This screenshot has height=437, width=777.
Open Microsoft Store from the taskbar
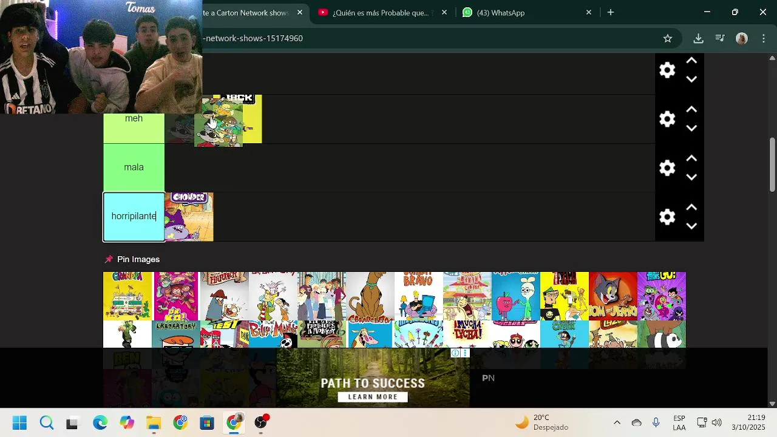(207, 422)
